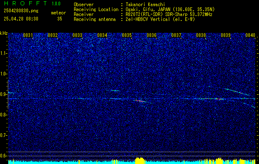
Task: Click the 0840 time marker
Action: [250, 35]
